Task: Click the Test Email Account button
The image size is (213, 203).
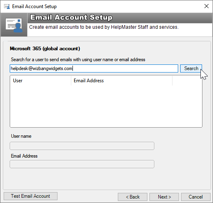Action: (x=30, y=196)
